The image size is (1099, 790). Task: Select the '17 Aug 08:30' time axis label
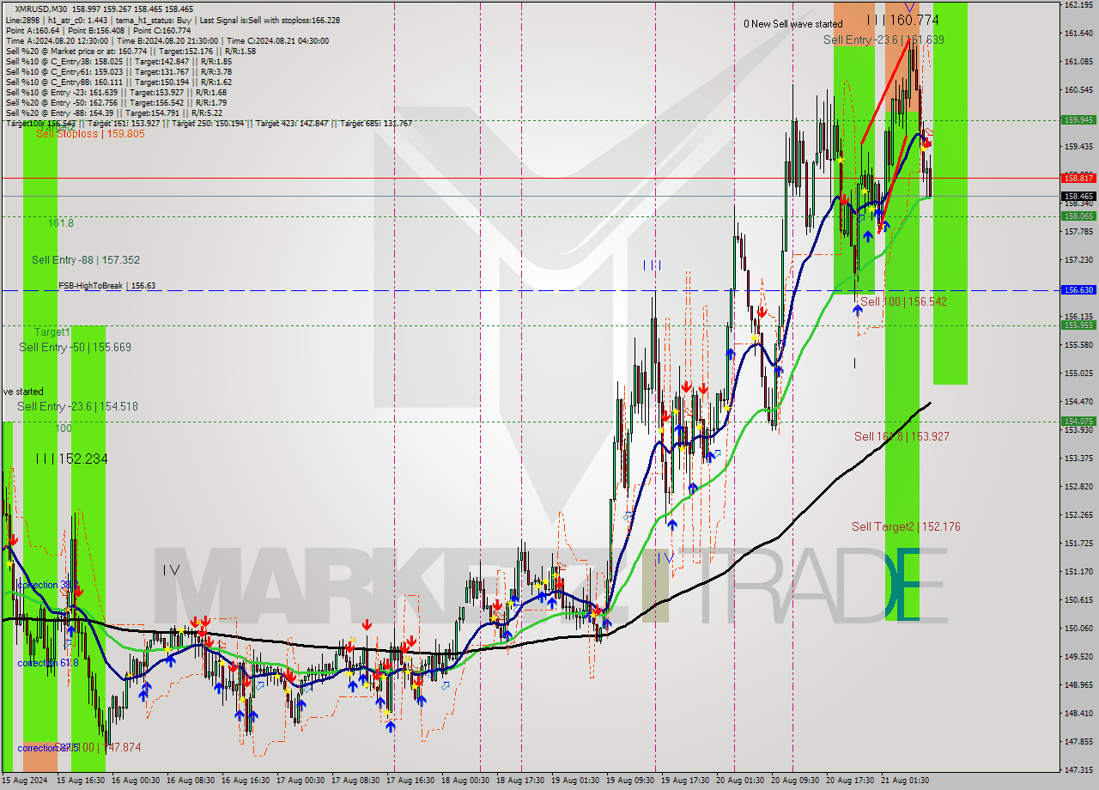355,781
